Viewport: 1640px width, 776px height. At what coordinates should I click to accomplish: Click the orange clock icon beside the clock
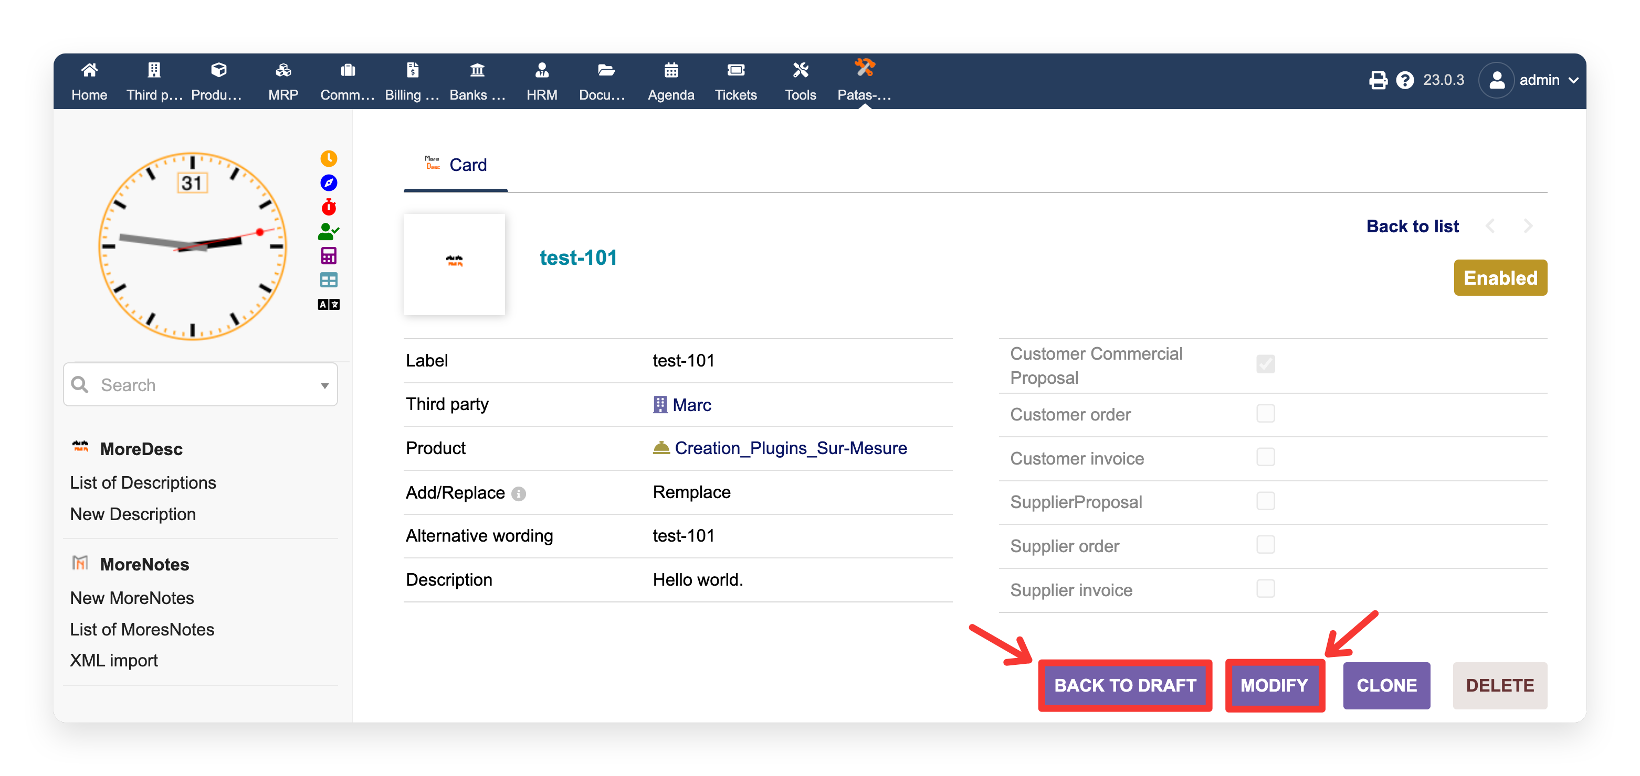pos(329,158)
